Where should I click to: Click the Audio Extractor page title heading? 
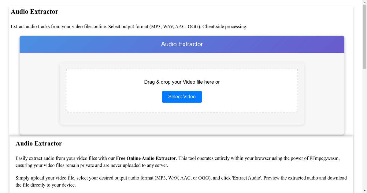pos(34,12)
